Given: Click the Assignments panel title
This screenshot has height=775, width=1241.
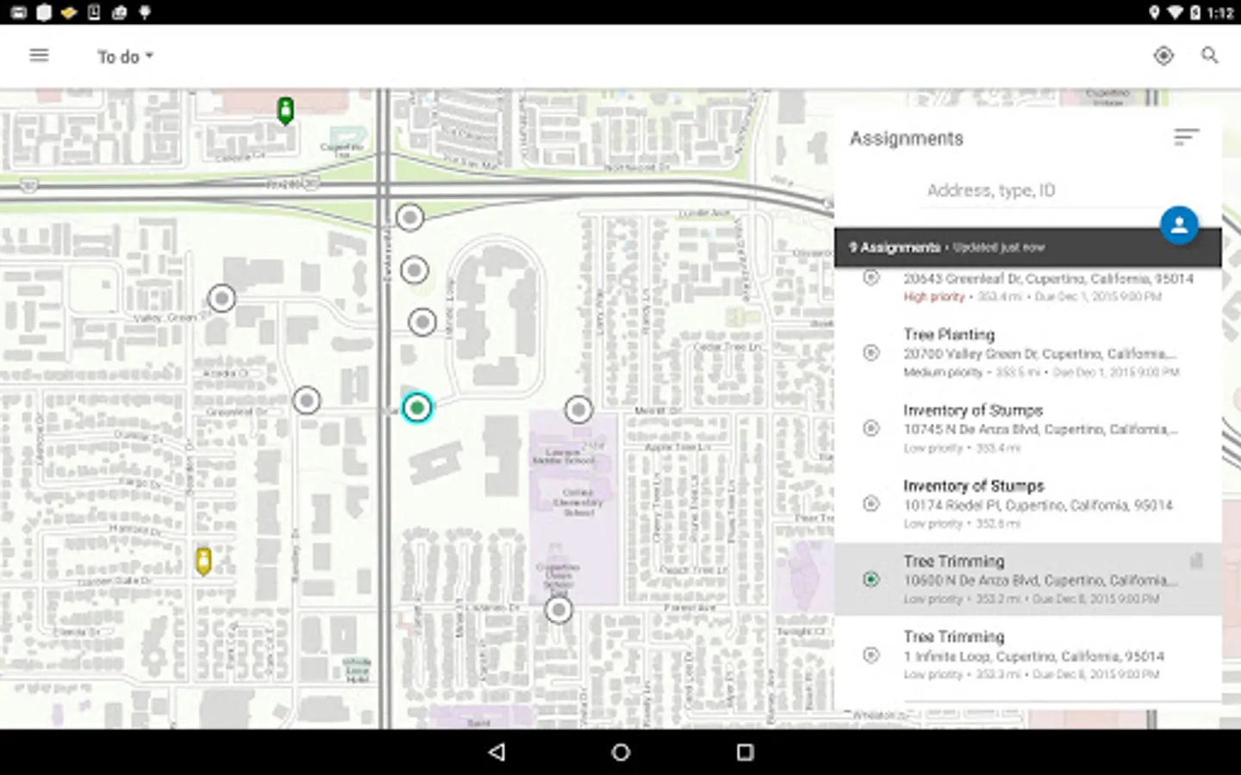Looking at the screenshot, I should coord(907,139).
